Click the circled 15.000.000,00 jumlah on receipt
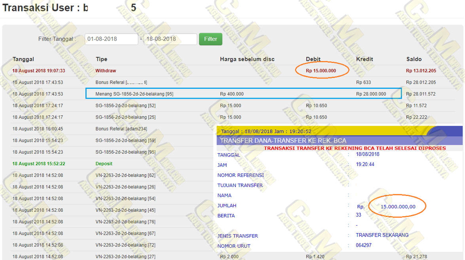 coord(398,207)
